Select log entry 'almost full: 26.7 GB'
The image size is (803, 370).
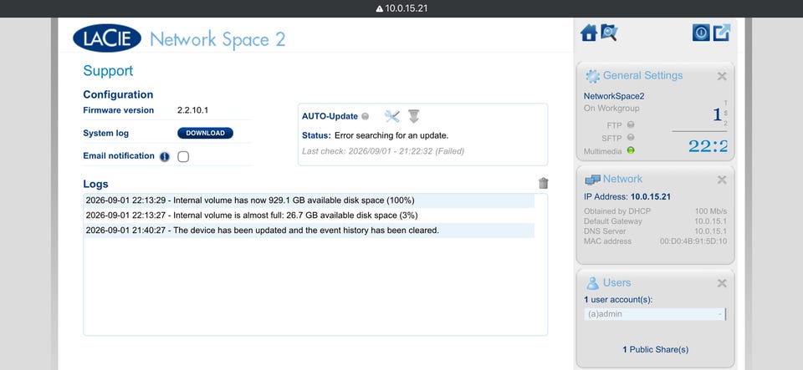click(x=309, y=215)
